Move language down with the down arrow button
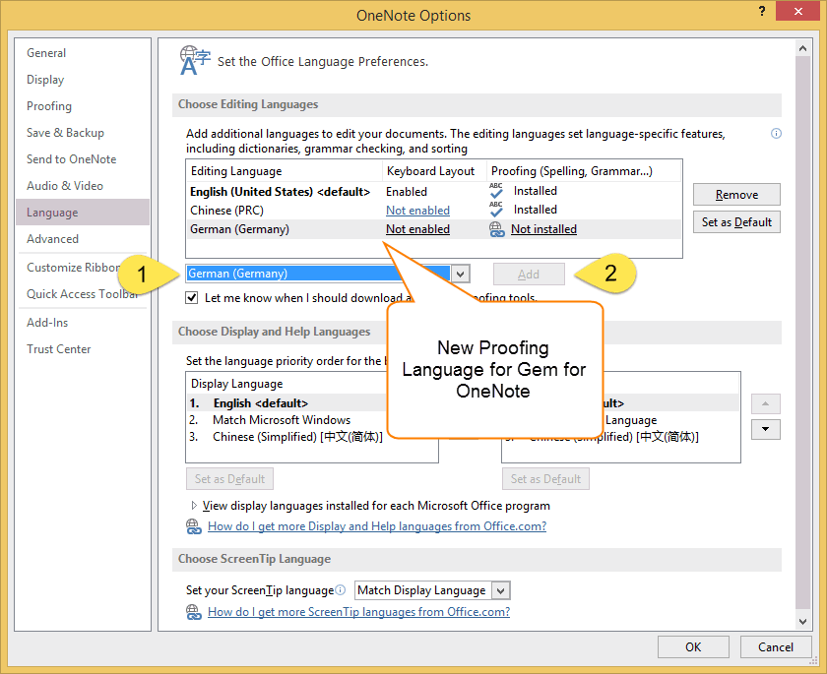 (765, 429)
